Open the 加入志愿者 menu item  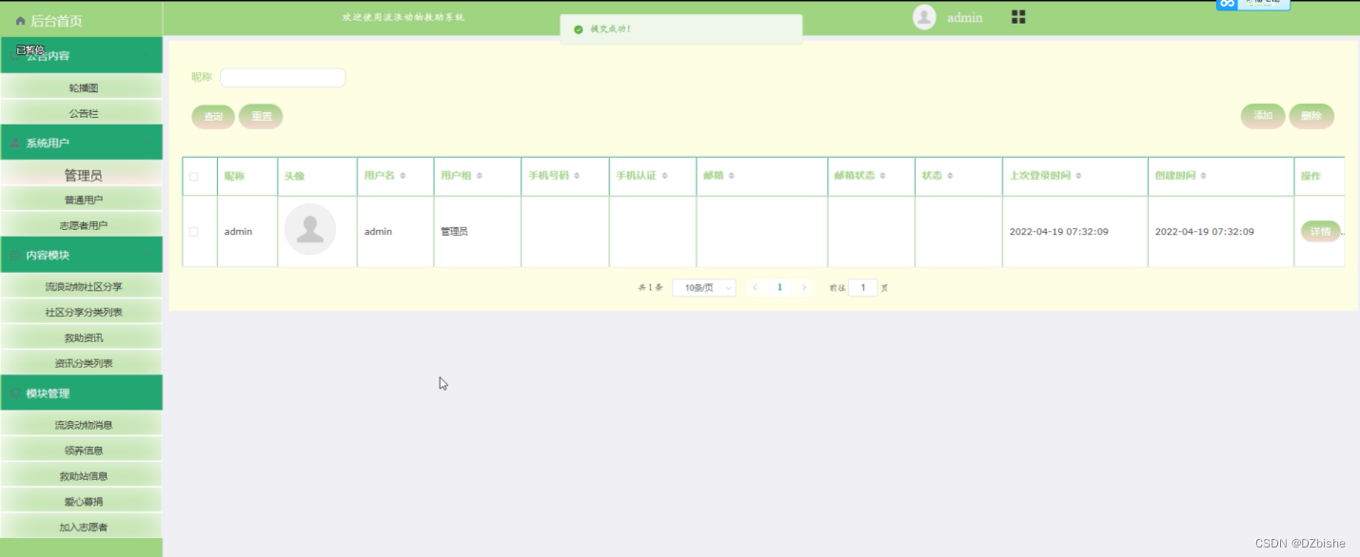click(x=81, y=527)
